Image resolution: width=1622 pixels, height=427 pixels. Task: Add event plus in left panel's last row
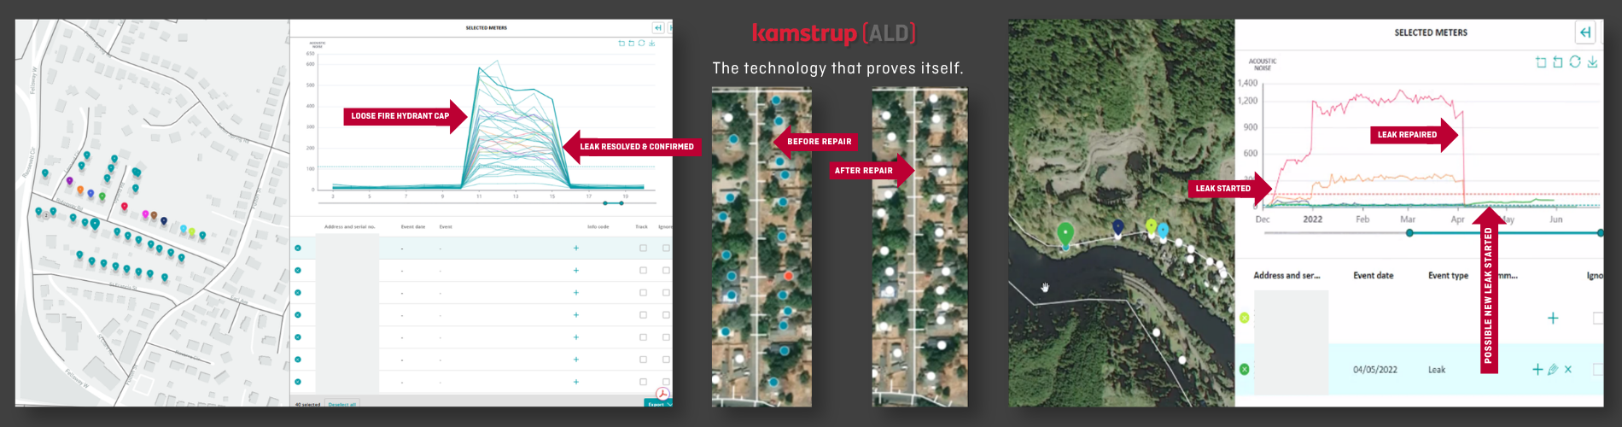coord(576,382)
